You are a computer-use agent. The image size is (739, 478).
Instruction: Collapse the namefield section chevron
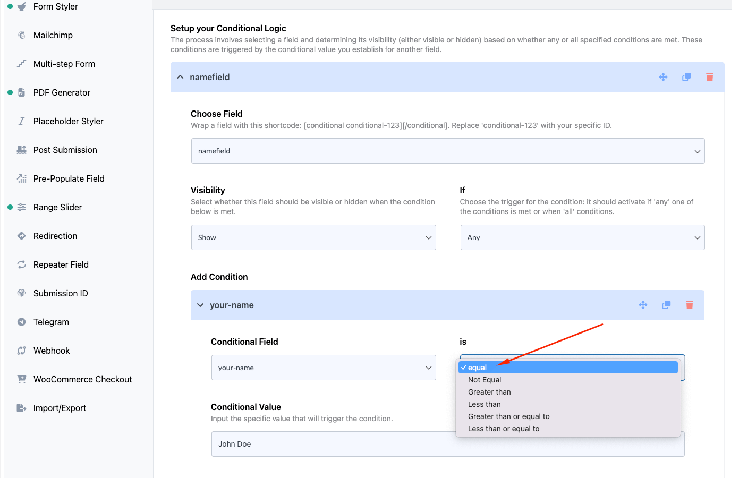pos(180,76)
